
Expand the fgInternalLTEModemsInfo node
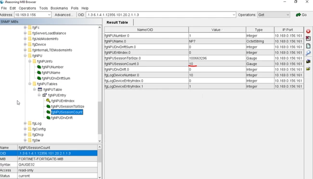[25, 50]
